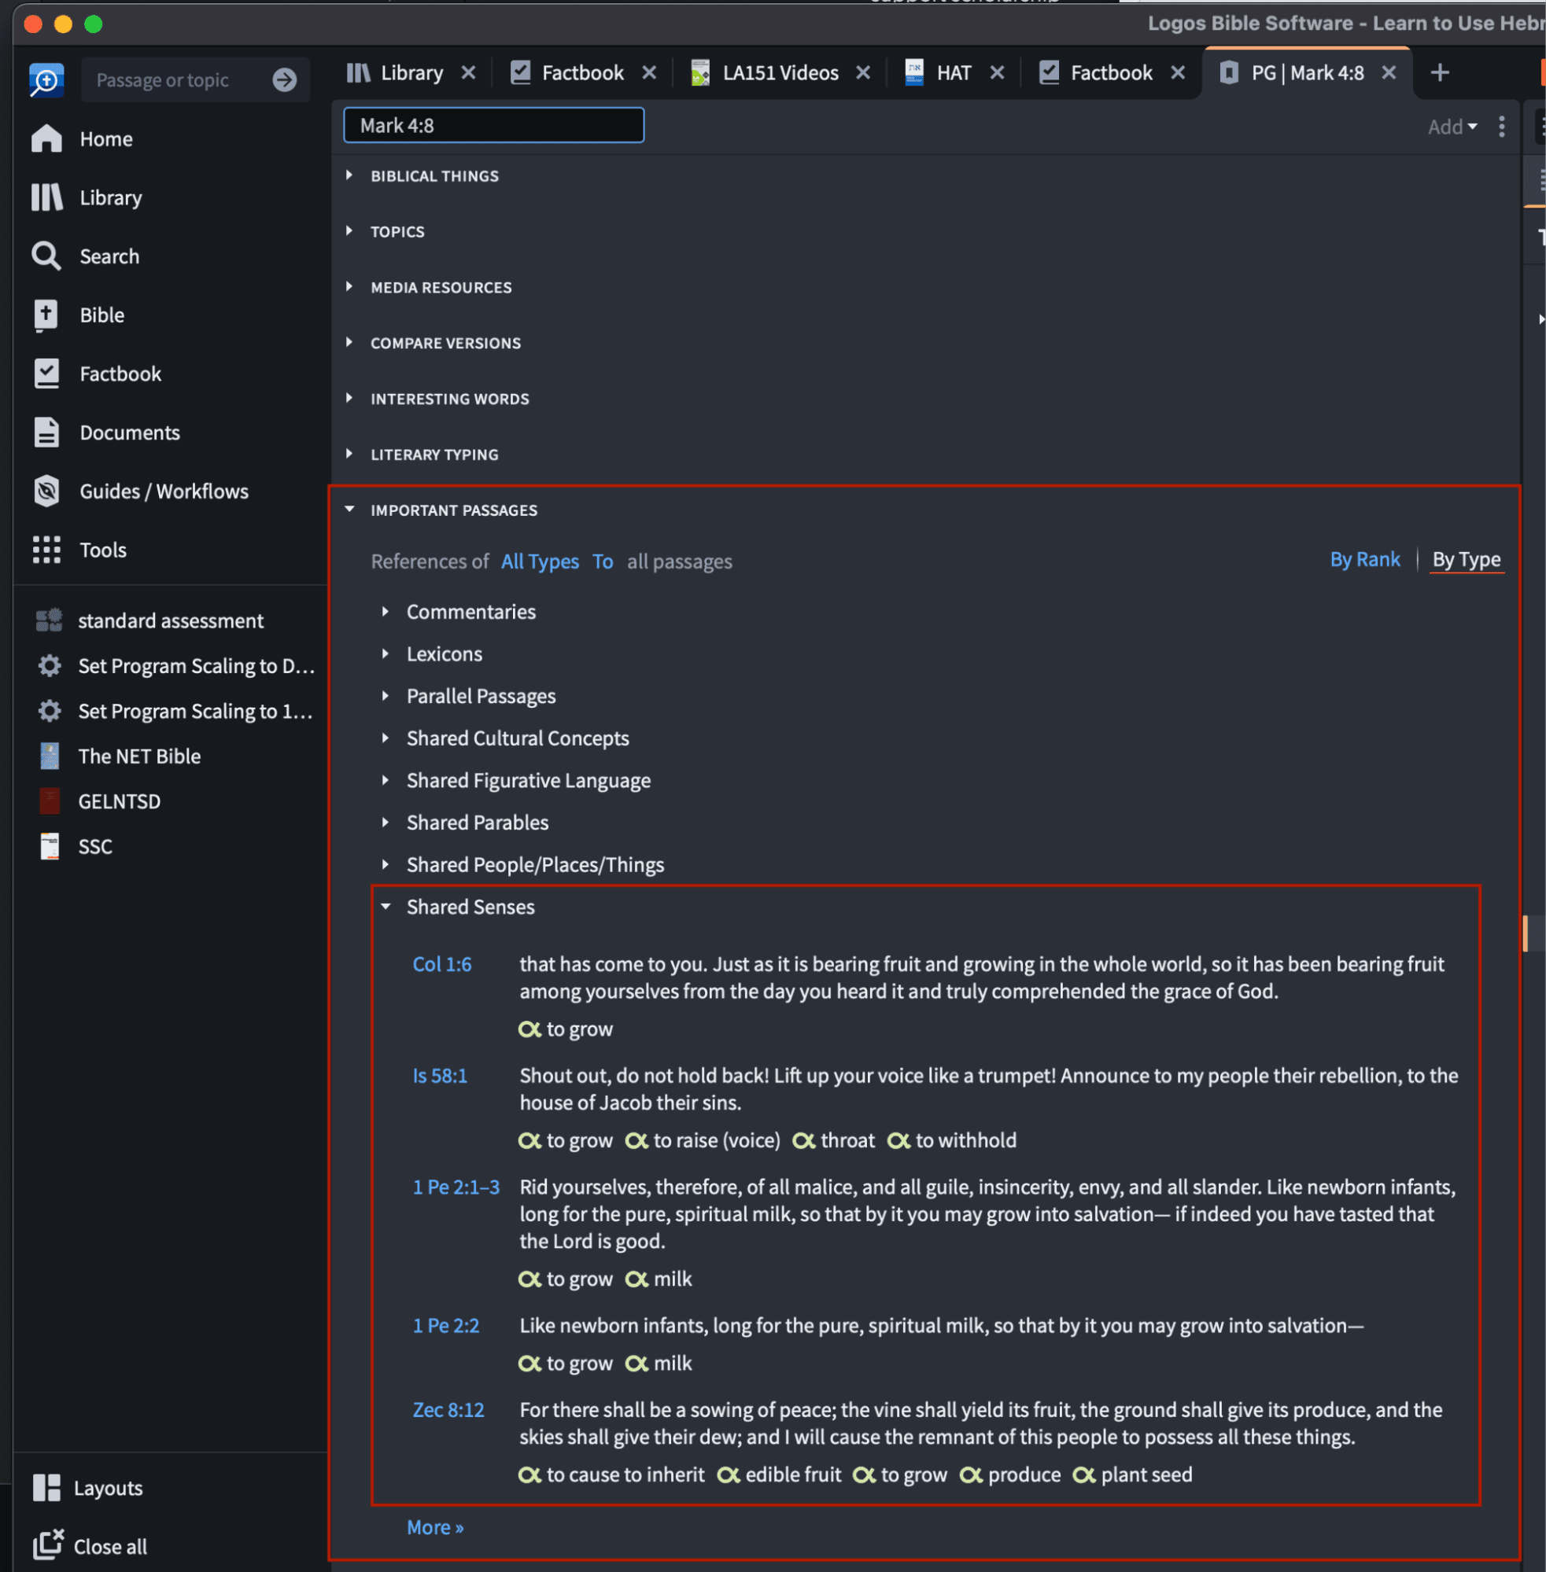Open the Documents panel
Image resolution: width=1546 pixels, height=1572 pixels.
pos(130,433)
